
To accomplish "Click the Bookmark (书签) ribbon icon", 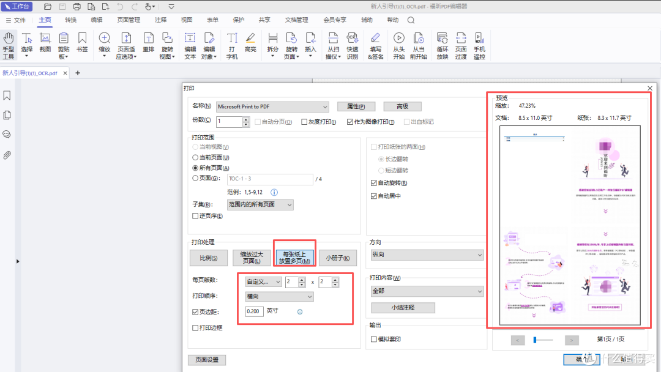I will (82, 43).
